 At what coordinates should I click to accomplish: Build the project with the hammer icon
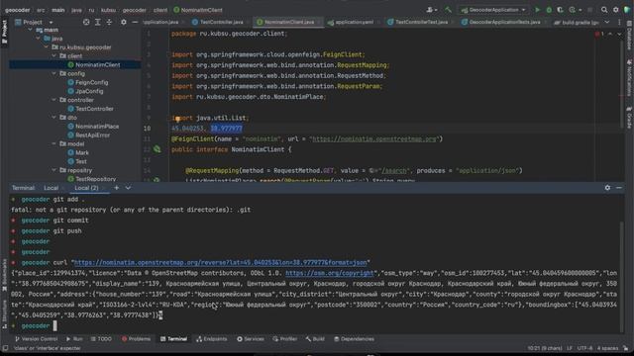[x=448, y=10]
